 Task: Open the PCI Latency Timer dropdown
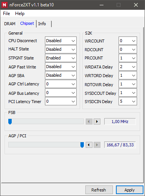click(61, 101)
